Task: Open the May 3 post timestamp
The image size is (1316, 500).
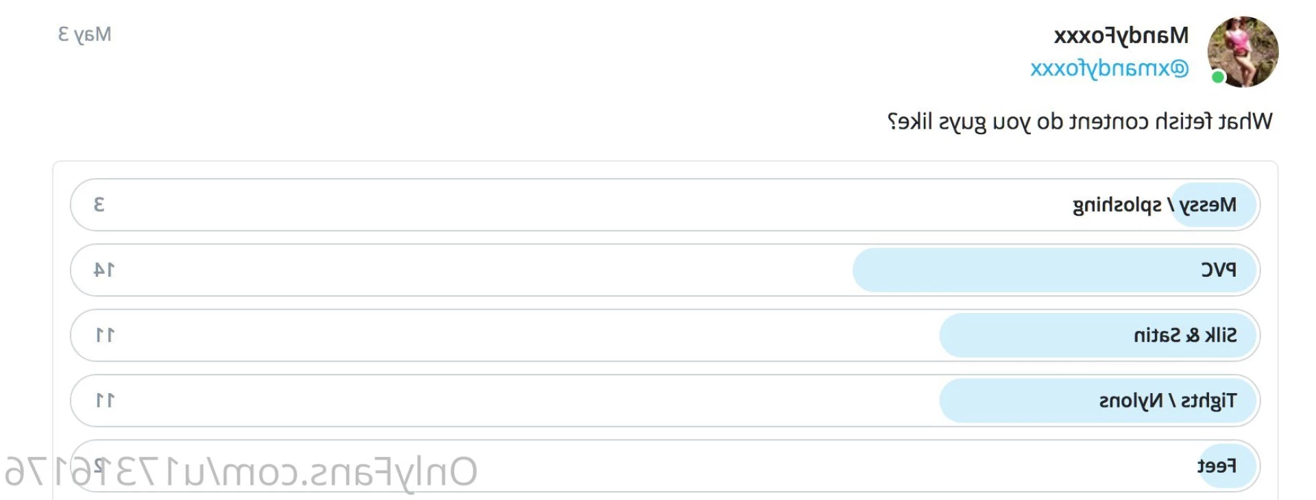Action: tap(84, 34)
